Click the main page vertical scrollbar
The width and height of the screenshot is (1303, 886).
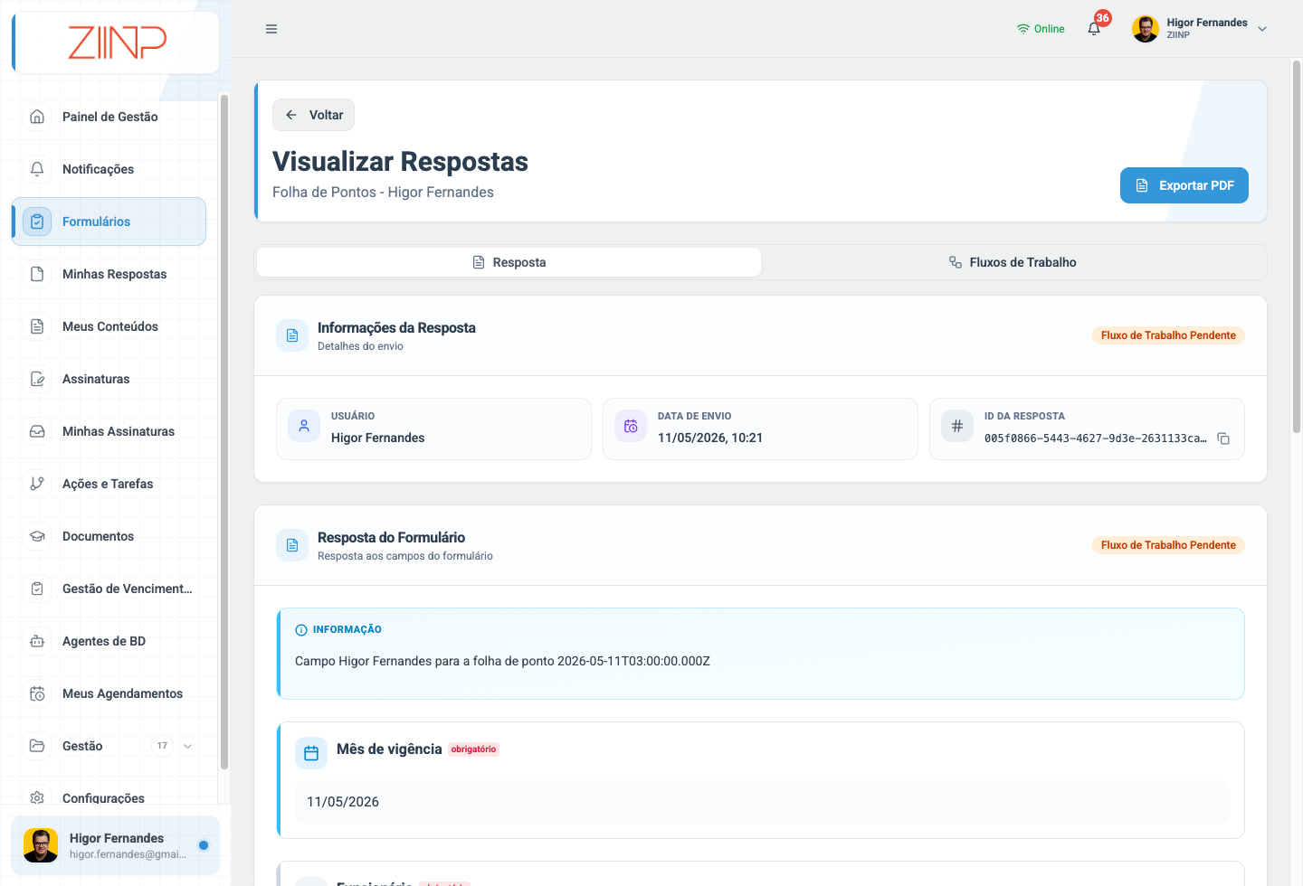(x=1296, y=246)
